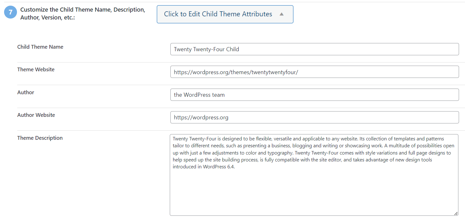
Task: Click the Theme Description label
Action: [x=40, y=138]
